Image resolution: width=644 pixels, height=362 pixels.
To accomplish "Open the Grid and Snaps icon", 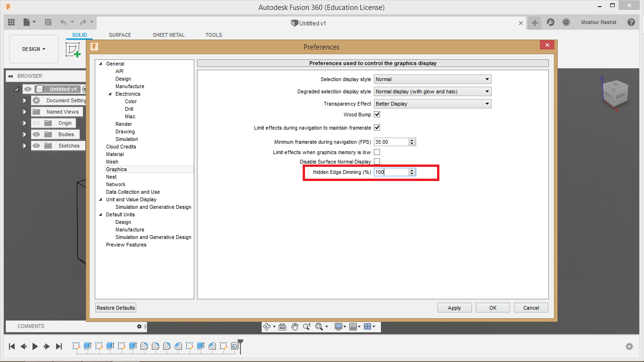I will 353,327.
